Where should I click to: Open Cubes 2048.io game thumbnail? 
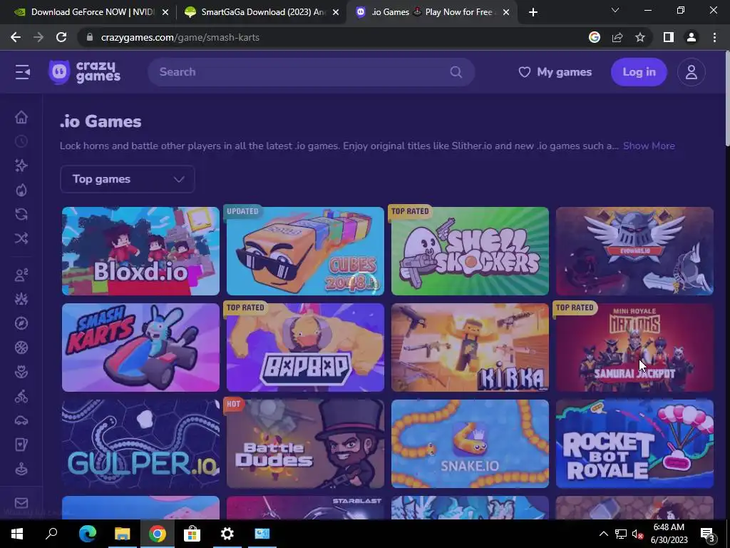point(305,251)
